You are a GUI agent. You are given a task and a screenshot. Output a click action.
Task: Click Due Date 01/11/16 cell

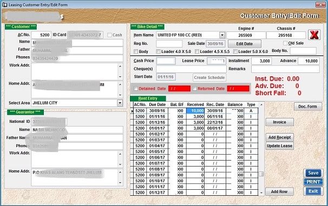click(x=157, y=116)
